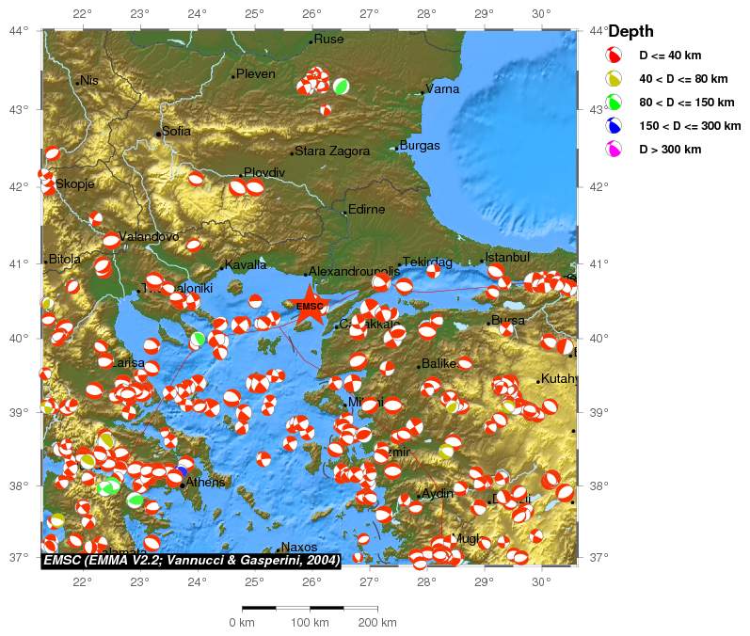This screenshot has width=750, height=636.
Task: Select the green 80 < D <= 150 km legend symbol
Action: pyautogui.click(x=614, y=103)
